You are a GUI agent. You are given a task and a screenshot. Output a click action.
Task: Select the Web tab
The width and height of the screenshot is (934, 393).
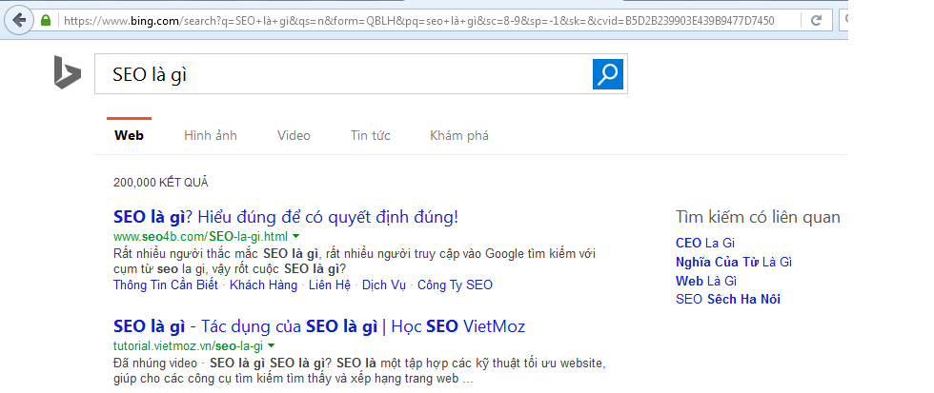click(129, 135)
